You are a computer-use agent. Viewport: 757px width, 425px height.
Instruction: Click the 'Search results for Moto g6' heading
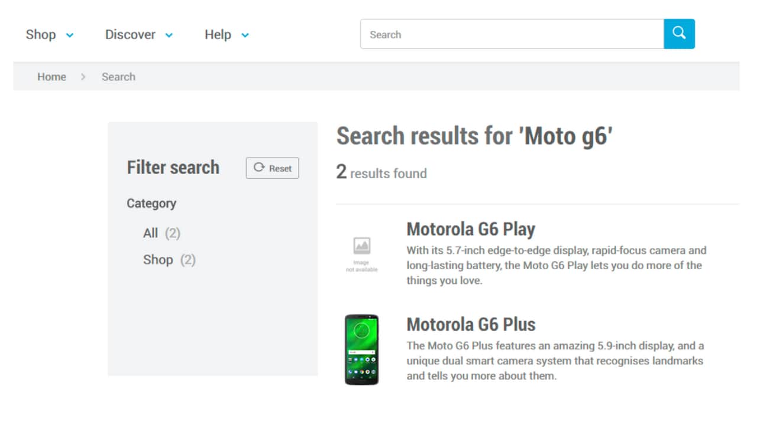(474, 136)
